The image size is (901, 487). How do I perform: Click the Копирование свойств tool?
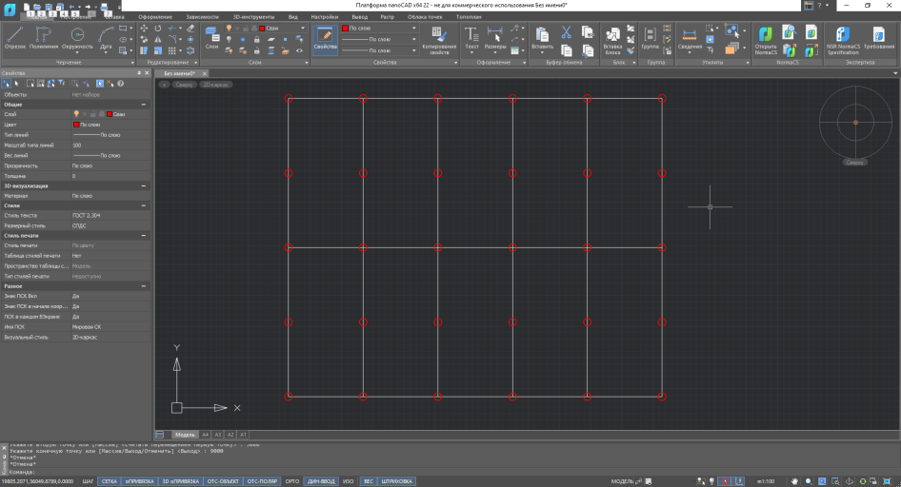[439, 40]
